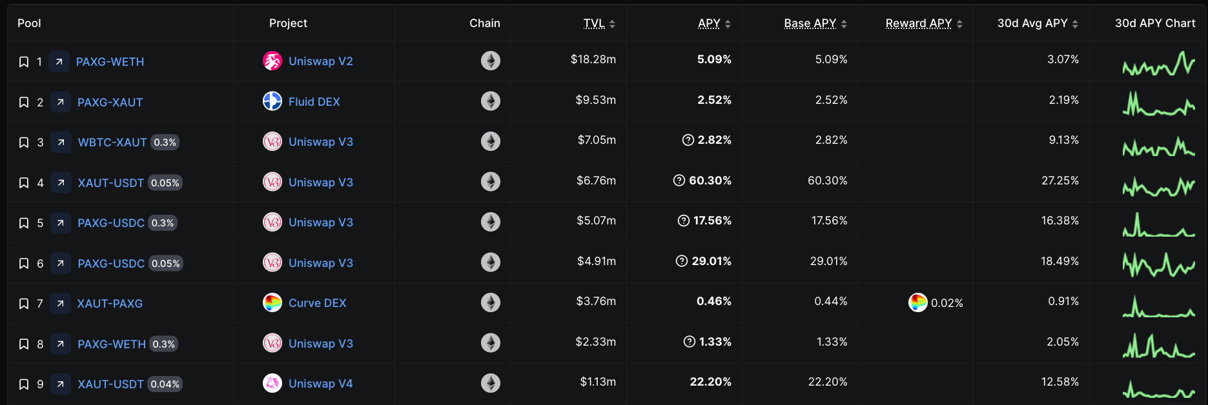Click Curve reward token icon beside 0.02%

pos(917,302)
